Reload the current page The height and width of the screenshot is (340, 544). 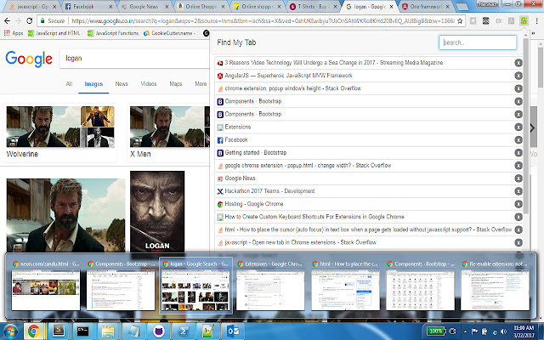(30, 20)
